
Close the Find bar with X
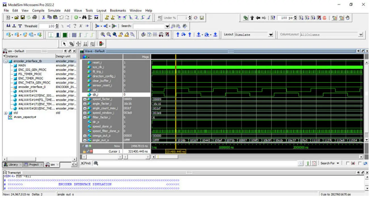[82, 163]
